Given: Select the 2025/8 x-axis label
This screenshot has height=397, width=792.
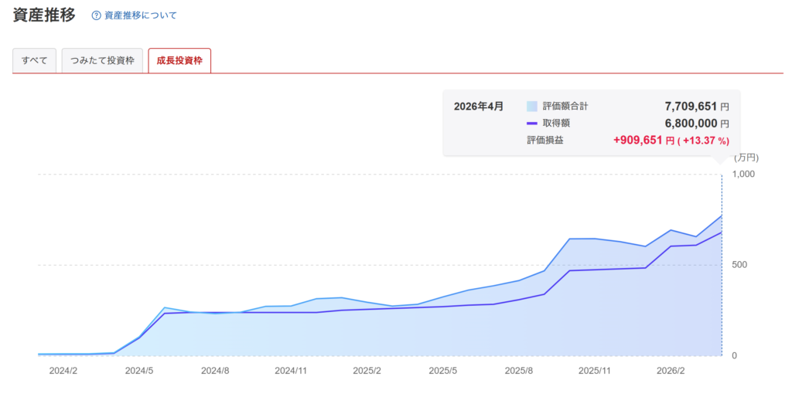Looking at the screenshot, I should (519, 371).
